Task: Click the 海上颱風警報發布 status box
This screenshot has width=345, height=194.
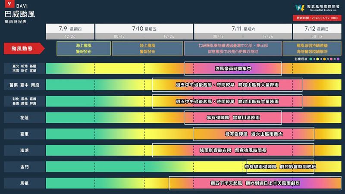Action: point(84,48)
